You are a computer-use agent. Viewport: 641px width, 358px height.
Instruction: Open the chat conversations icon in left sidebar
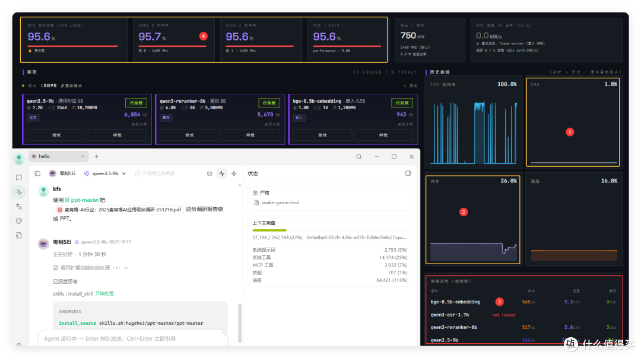pyautogui.click(x=19, y=178)
